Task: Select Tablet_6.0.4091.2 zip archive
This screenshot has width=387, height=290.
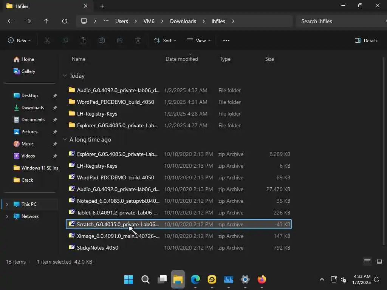Action: [x=179, y=213]
